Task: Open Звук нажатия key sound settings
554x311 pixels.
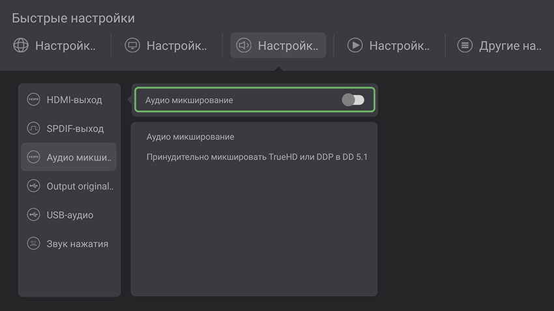Action: pos(77,244)
